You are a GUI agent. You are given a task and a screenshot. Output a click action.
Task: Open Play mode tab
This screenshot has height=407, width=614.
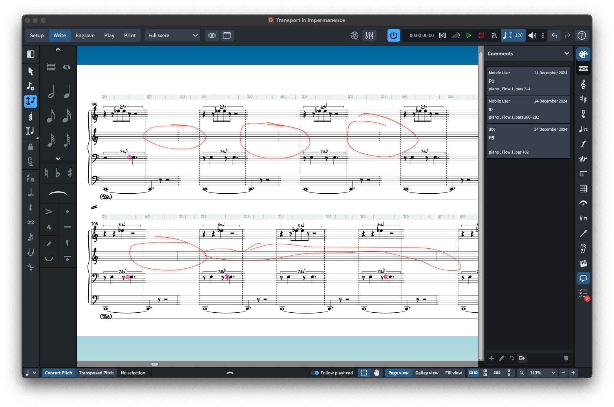point(109,35)
